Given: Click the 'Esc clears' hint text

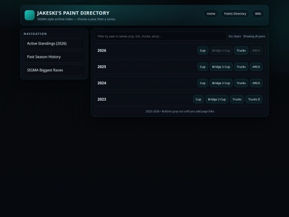Looking at the screenshot, I should pos(234,36).
